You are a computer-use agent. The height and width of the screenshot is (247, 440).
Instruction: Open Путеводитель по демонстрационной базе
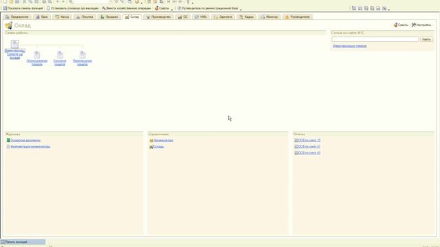coord(208,8)
